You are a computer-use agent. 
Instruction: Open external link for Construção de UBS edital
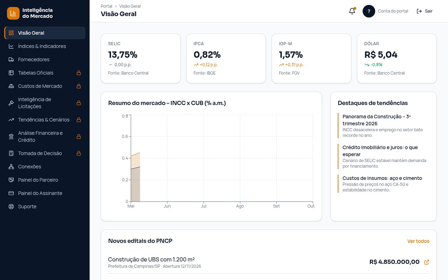pyautogui.click(x=427, y=262)
